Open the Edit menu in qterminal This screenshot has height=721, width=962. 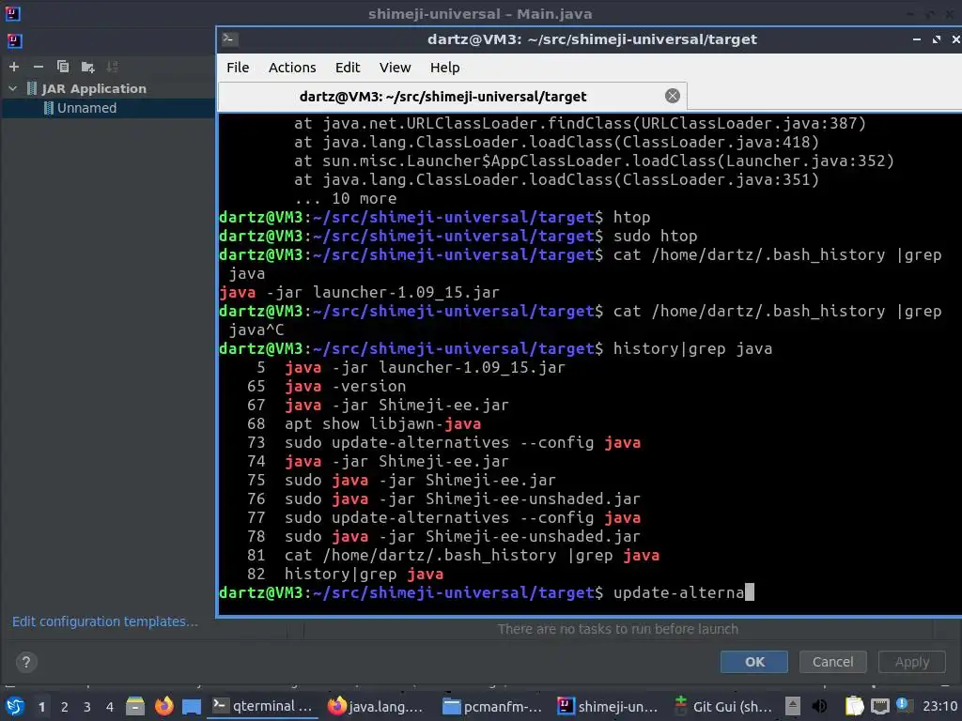tap(348, 68)
